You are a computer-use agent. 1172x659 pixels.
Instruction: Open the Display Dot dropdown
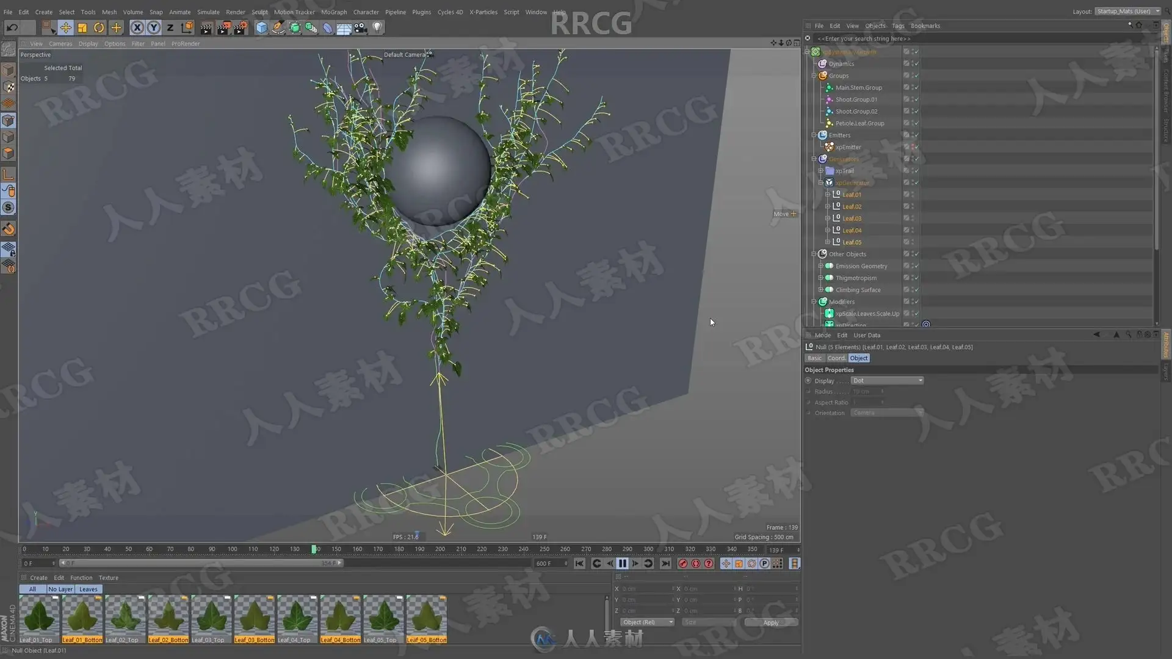[887, 381]
